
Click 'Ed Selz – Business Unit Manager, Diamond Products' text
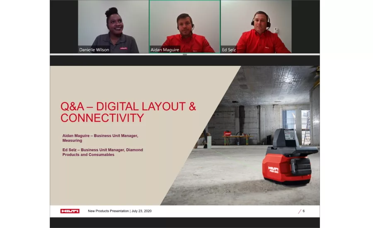pos(102,152)
